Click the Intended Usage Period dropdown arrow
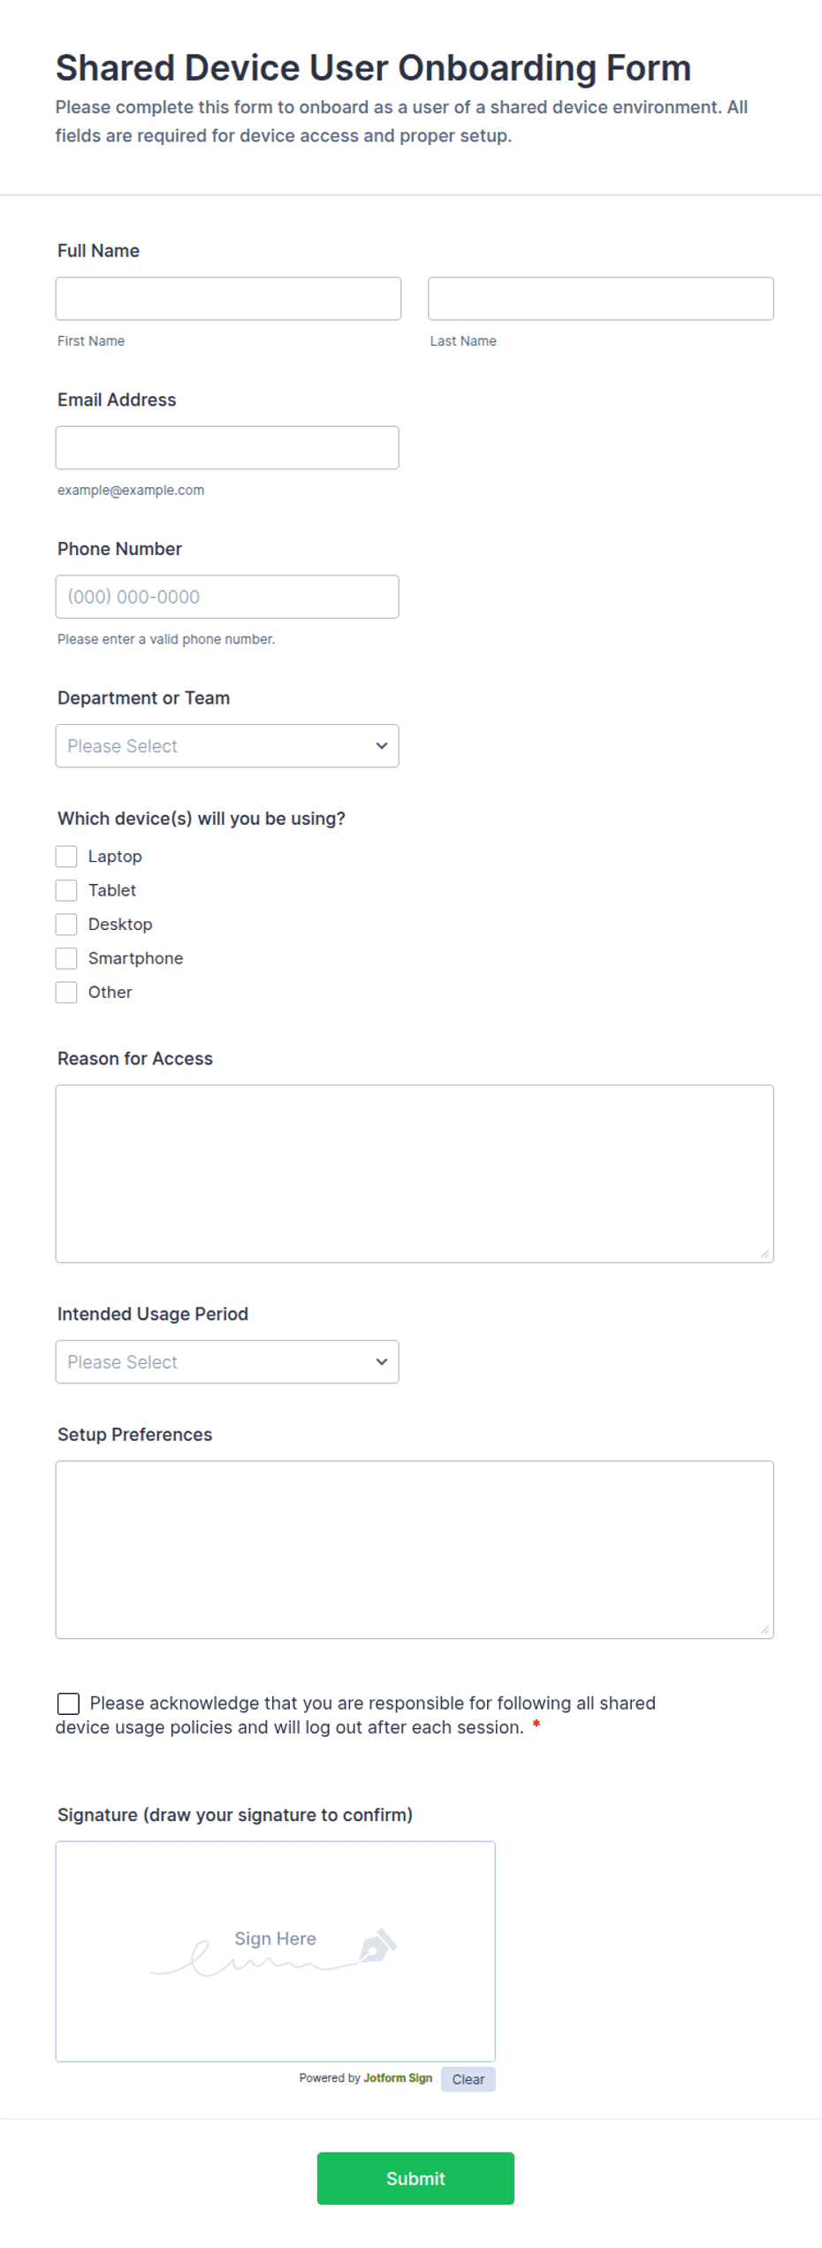The height and width of the screenshot is (2248, 822). point(381,1362)
